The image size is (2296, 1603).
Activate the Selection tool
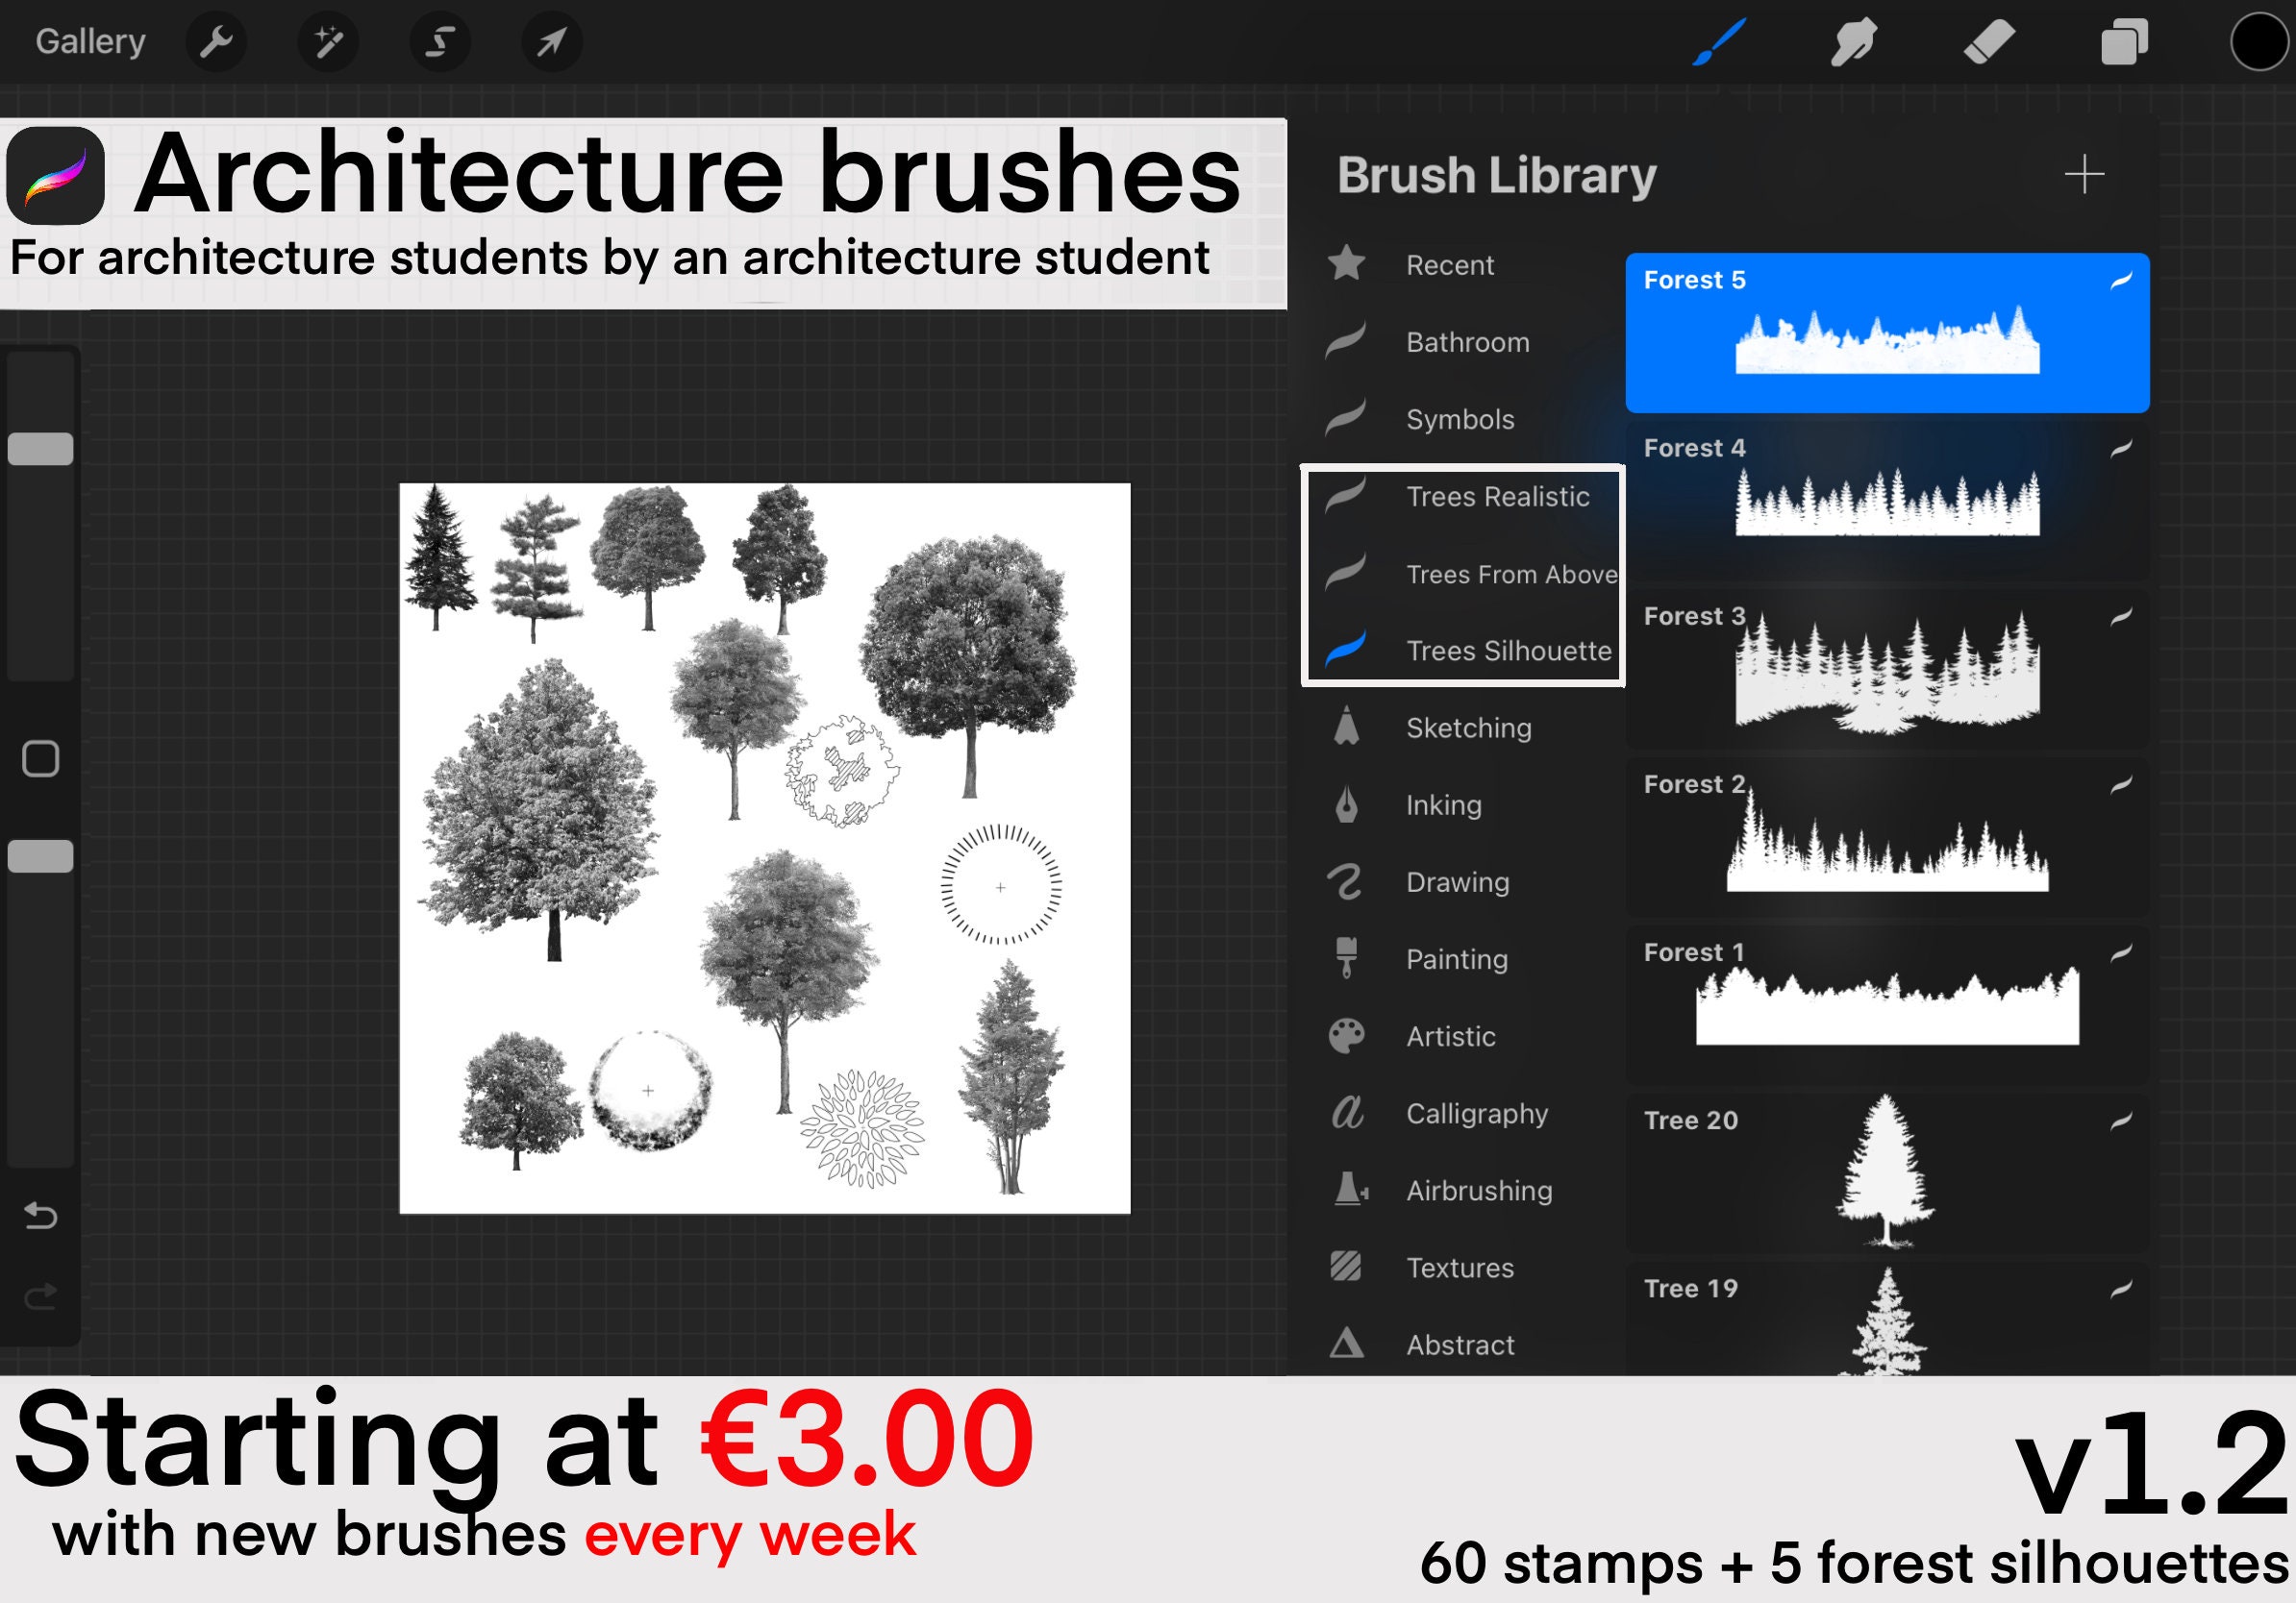tap(441, 42)
